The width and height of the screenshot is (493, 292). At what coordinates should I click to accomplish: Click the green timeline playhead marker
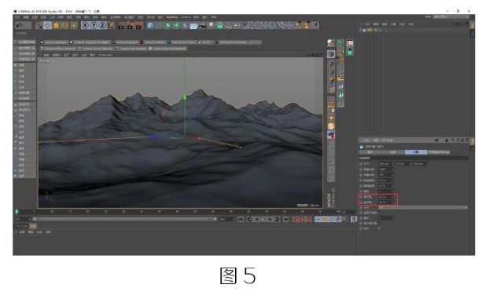pyautogui.click(x=17, y=212)
